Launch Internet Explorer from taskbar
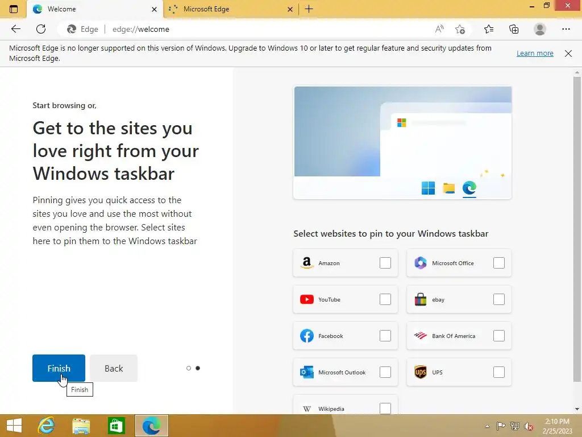 46,426
